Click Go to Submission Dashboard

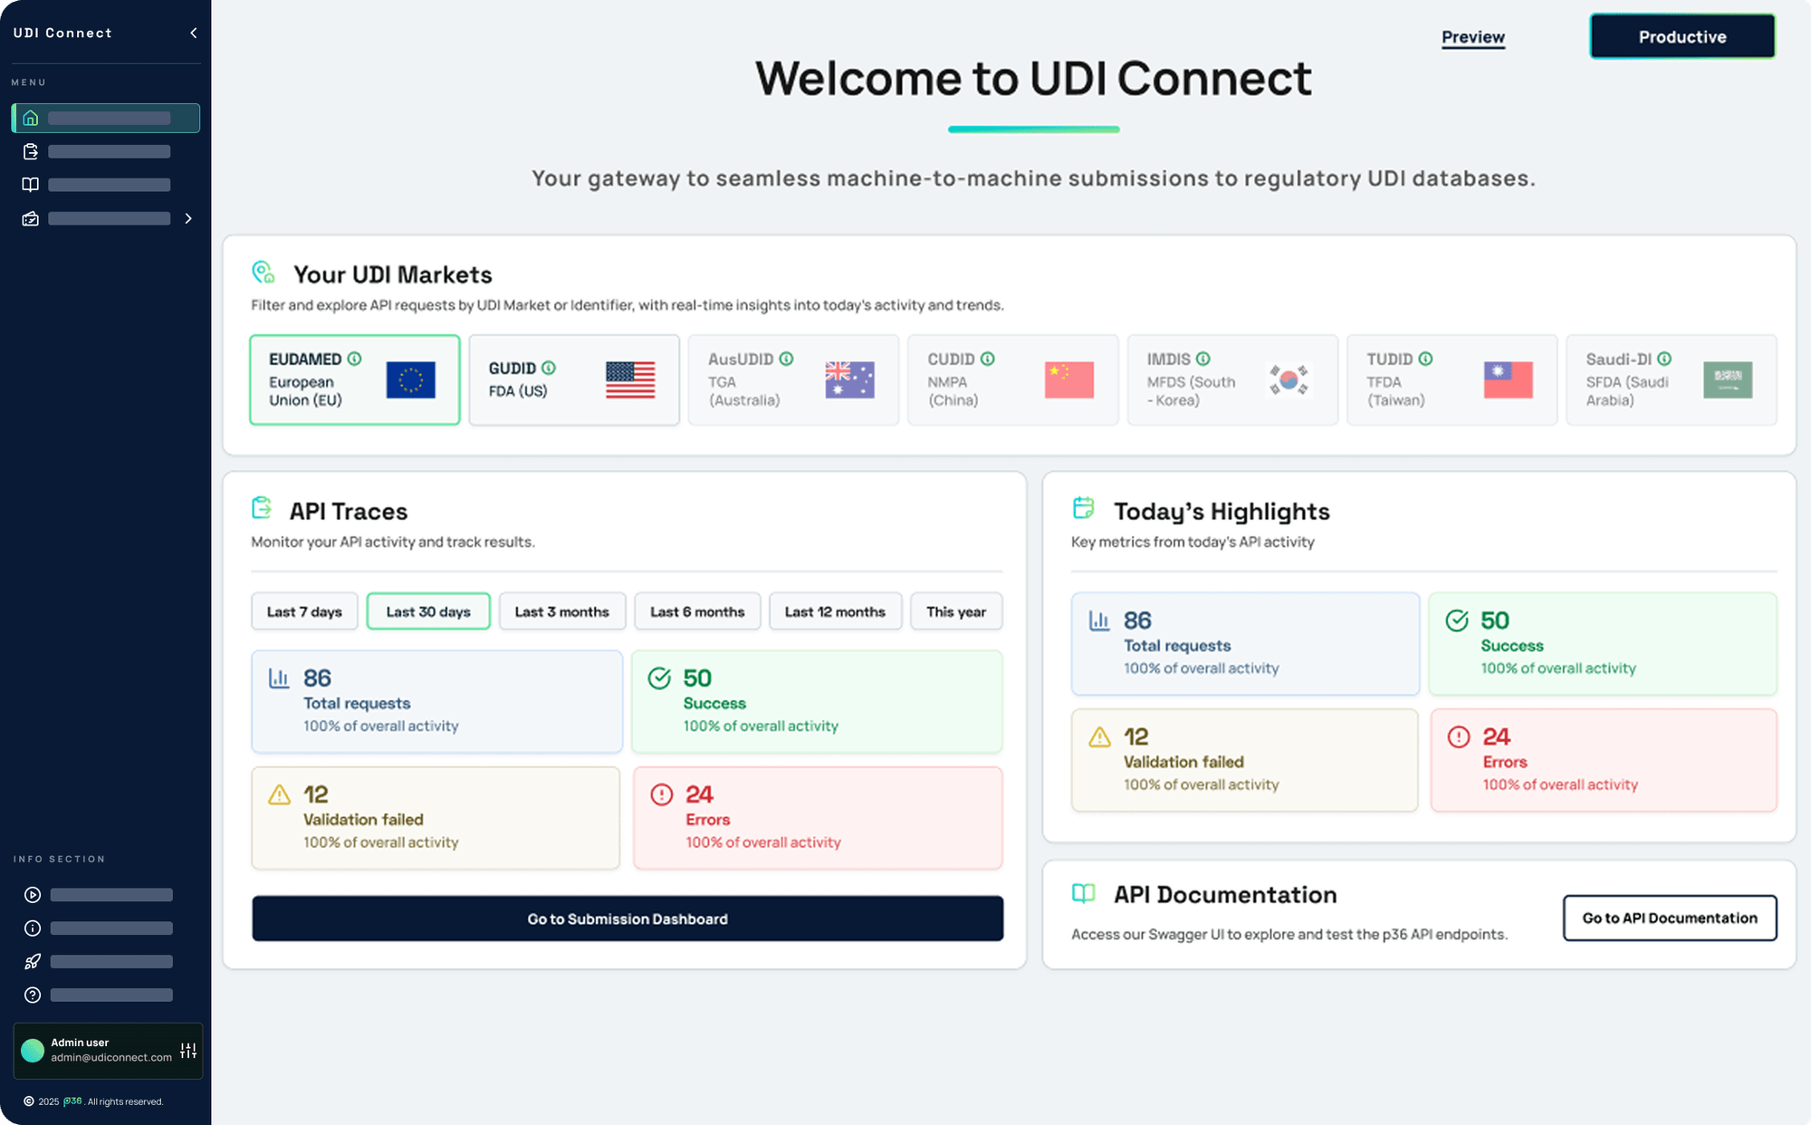pyautogui.click(x=628, y=918)
